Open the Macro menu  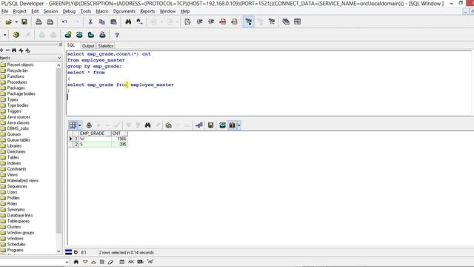pos(102,11)
